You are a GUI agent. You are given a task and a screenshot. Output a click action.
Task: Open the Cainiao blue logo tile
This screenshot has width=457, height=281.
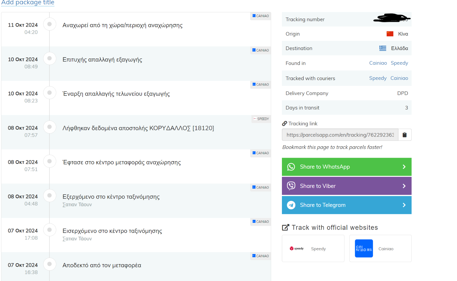364,248
